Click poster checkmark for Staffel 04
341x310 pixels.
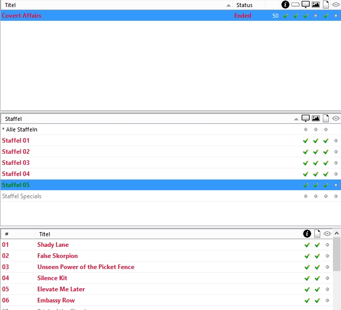[306, 174]
